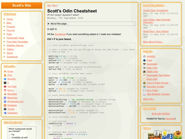The height and width of the screenshot is (139, 185).
Task: Click the Site breadcrumb link
Action: (x=49, y=5)
